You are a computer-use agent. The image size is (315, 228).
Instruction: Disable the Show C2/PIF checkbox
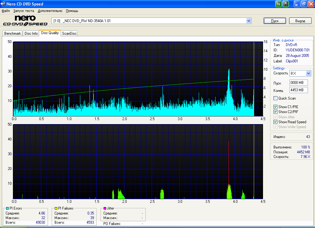coord(276,112)
